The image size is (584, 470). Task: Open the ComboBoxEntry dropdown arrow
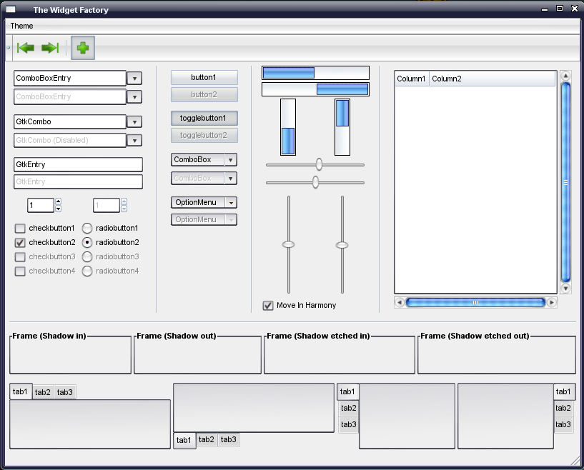(x=134, y=78)
